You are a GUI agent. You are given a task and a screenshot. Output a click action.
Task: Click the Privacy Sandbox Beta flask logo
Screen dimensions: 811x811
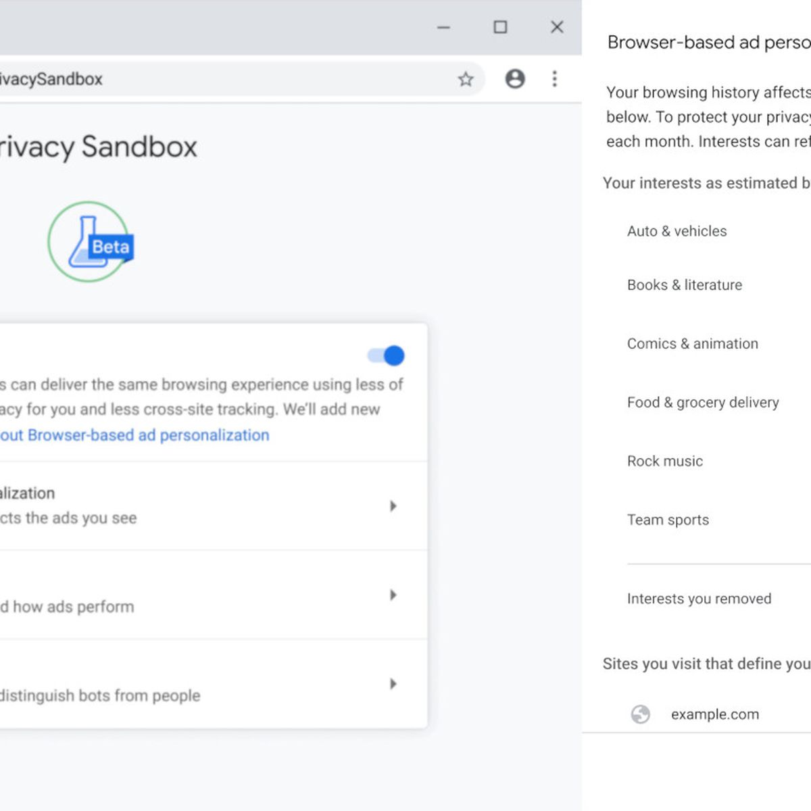[91, 242]
